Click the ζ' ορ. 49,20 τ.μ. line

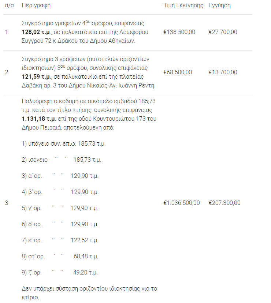[60, 273]
